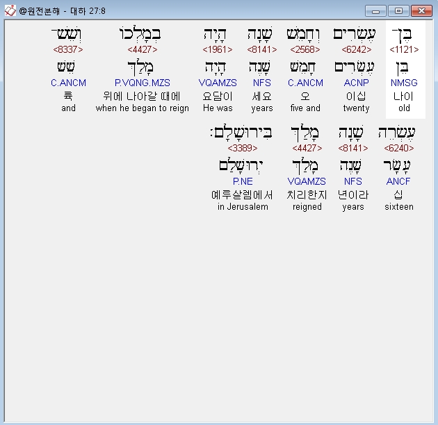Click the Hebrew lemma above ANCF
The image size is (438, 425).
[x=397, y=166]
